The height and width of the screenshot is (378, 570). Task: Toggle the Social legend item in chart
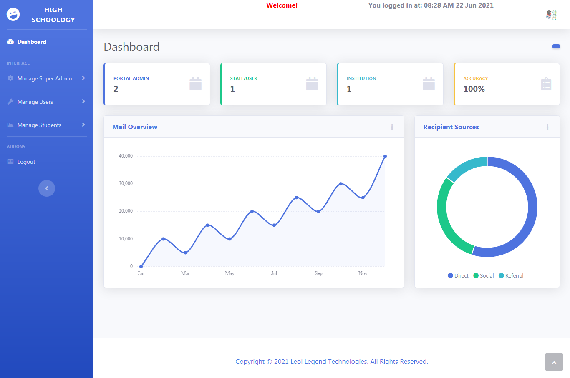coord(483,275)
